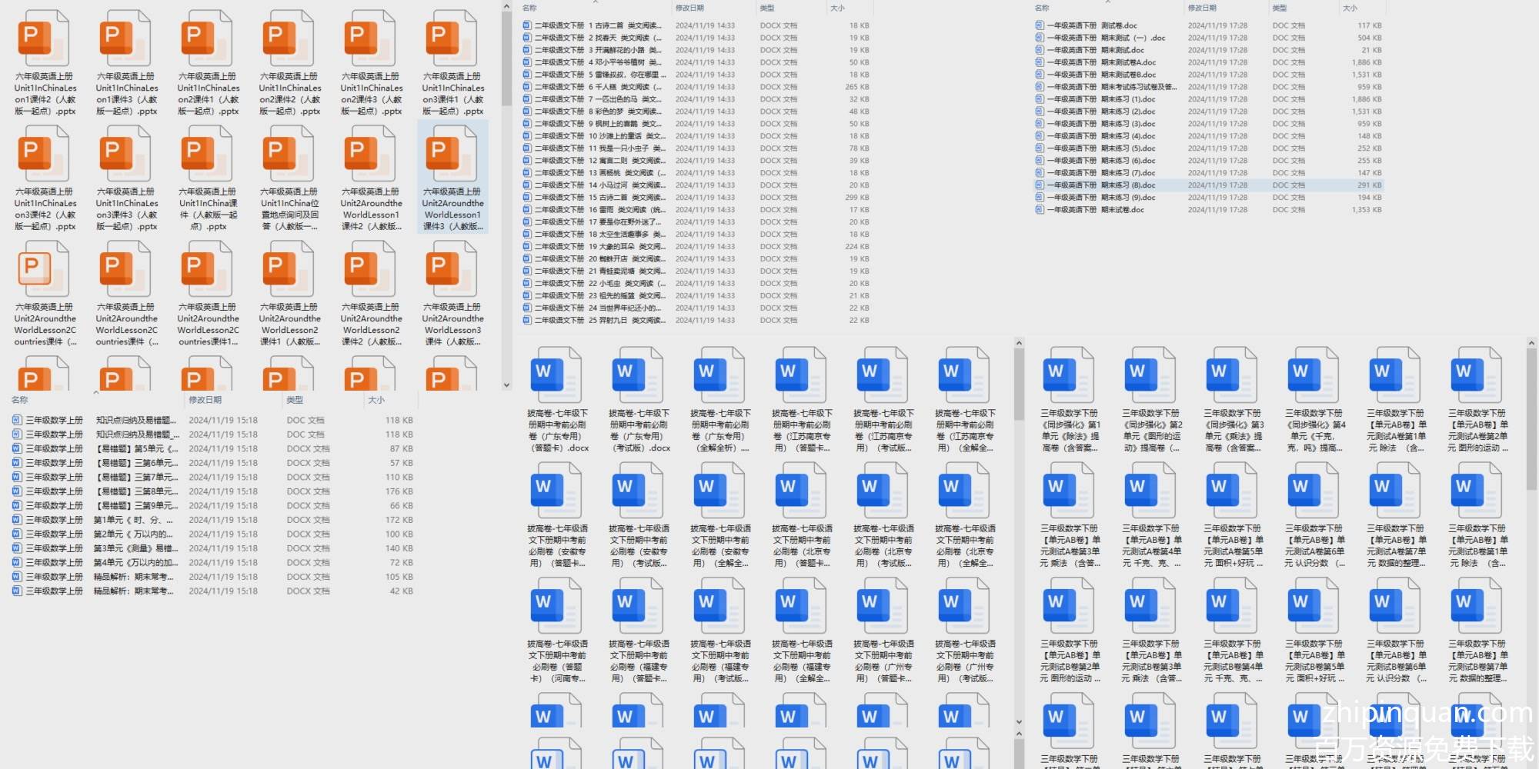Select the highlighted Unit2 WorldLesson1 课件3 pptx icon
This screenshot has height=769, width=1539.
(x=452, y=154)
